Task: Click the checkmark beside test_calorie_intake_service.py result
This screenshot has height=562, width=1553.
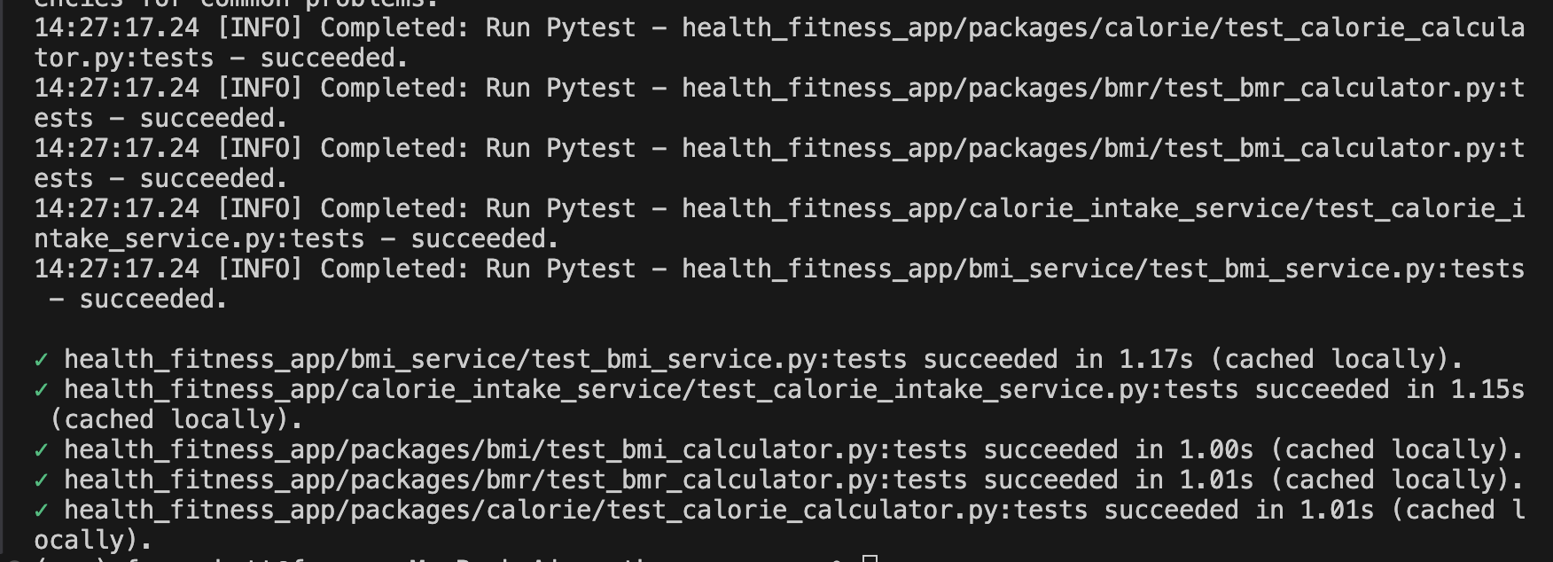Action: point(41,390)
